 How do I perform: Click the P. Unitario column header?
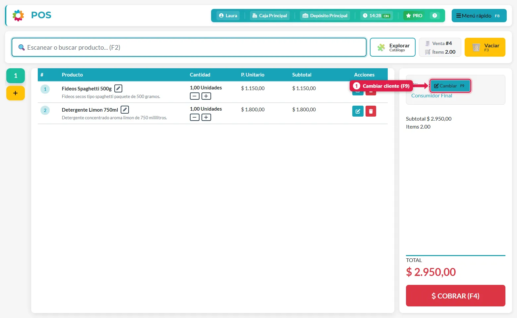pos(253,75)
